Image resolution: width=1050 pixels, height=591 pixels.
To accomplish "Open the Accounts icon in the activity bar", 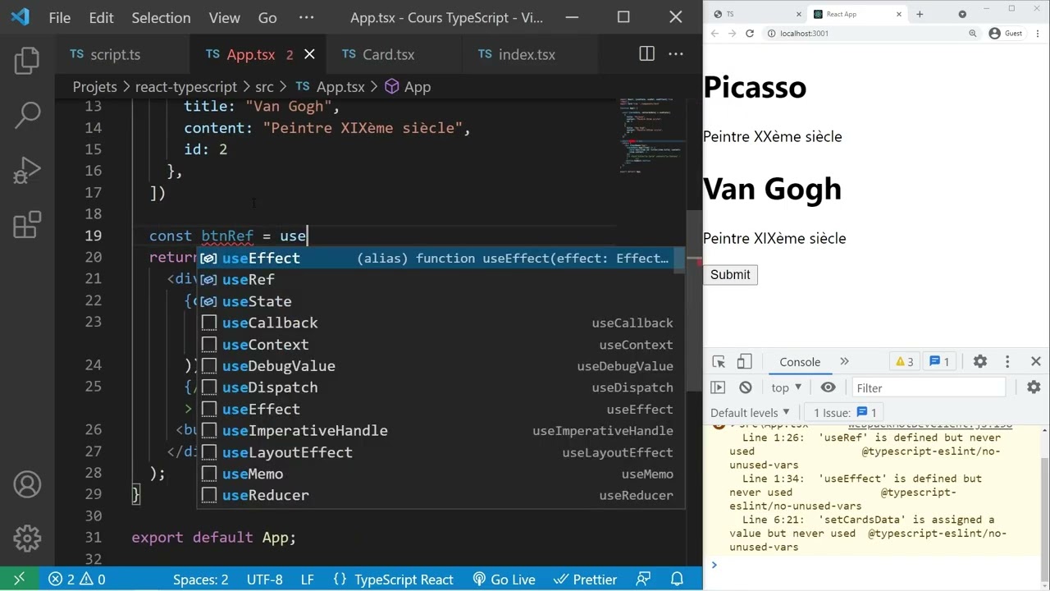I will tap(27, 484).
